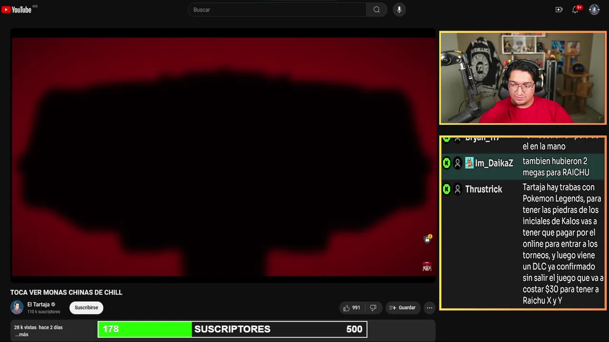
Task: Click Thrustrick's message about Pokemon Legends
Action: (563, 244)
